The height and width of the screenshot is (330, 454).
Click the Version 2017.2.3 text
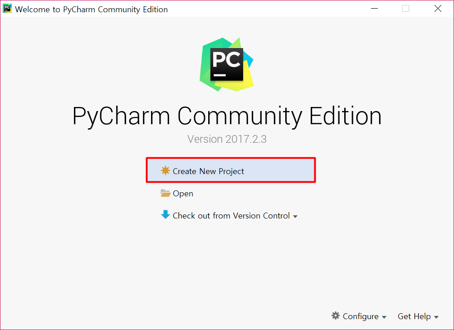227,139
